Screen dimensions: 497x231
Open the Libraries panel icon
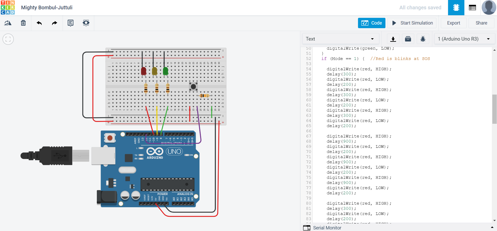point(408,39)
